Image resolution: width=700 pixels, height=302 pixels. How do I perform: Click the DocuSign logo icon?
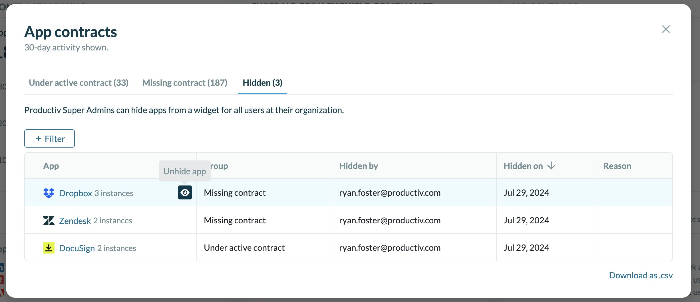(x=49, y=248)
